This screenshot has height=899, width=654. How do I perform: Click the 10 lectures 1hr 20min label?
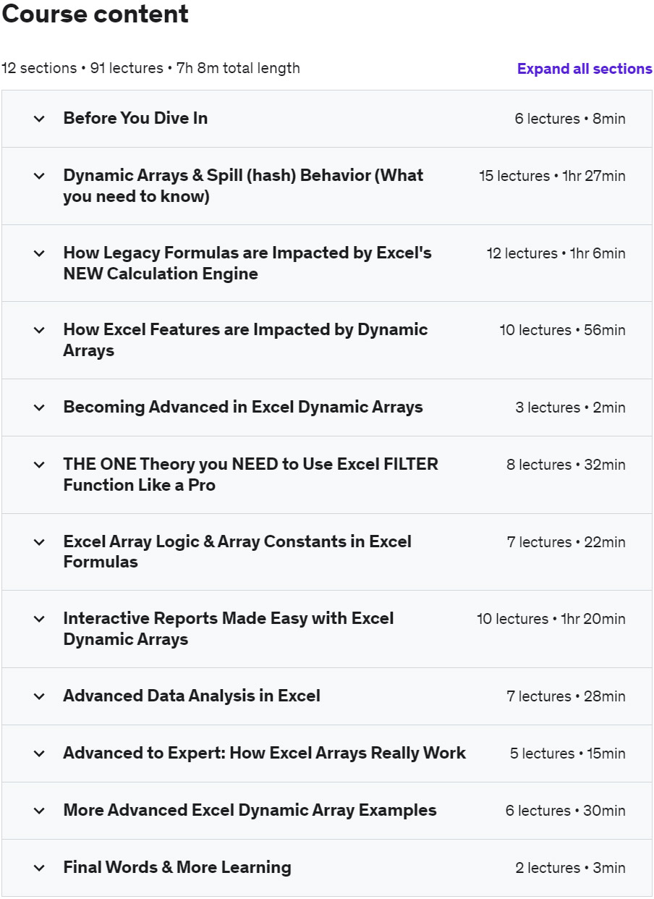[551, 619]
